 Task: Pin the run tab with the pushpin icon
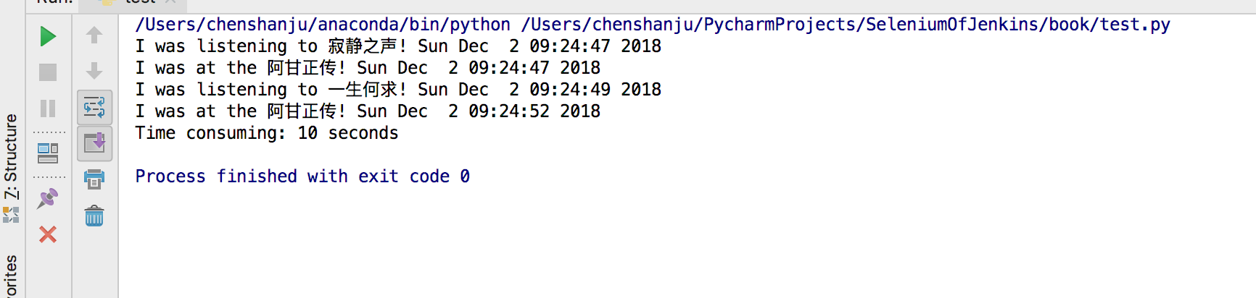click(48, 198)
